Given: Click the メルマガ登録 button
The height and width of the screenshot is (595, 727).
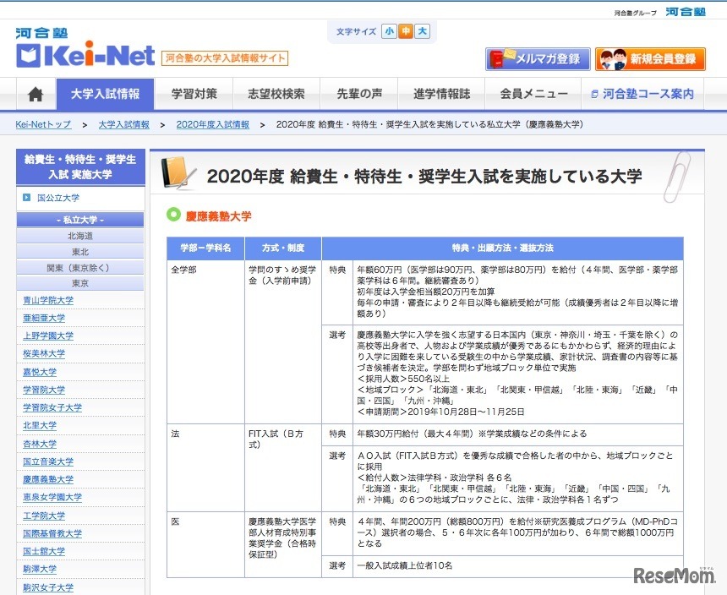Looking at the screenshot, I should (x=537, y=59).
